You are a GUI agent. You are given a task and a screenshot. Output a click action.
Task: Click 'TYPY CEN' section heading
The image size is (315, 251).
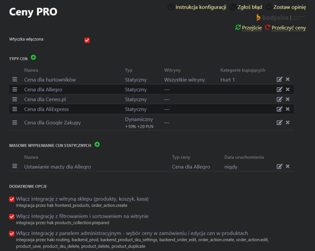point(18,59)
